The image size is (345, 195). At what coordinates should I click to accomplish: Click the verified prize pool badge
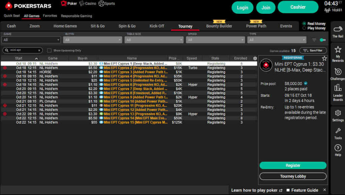coord(306,83)
